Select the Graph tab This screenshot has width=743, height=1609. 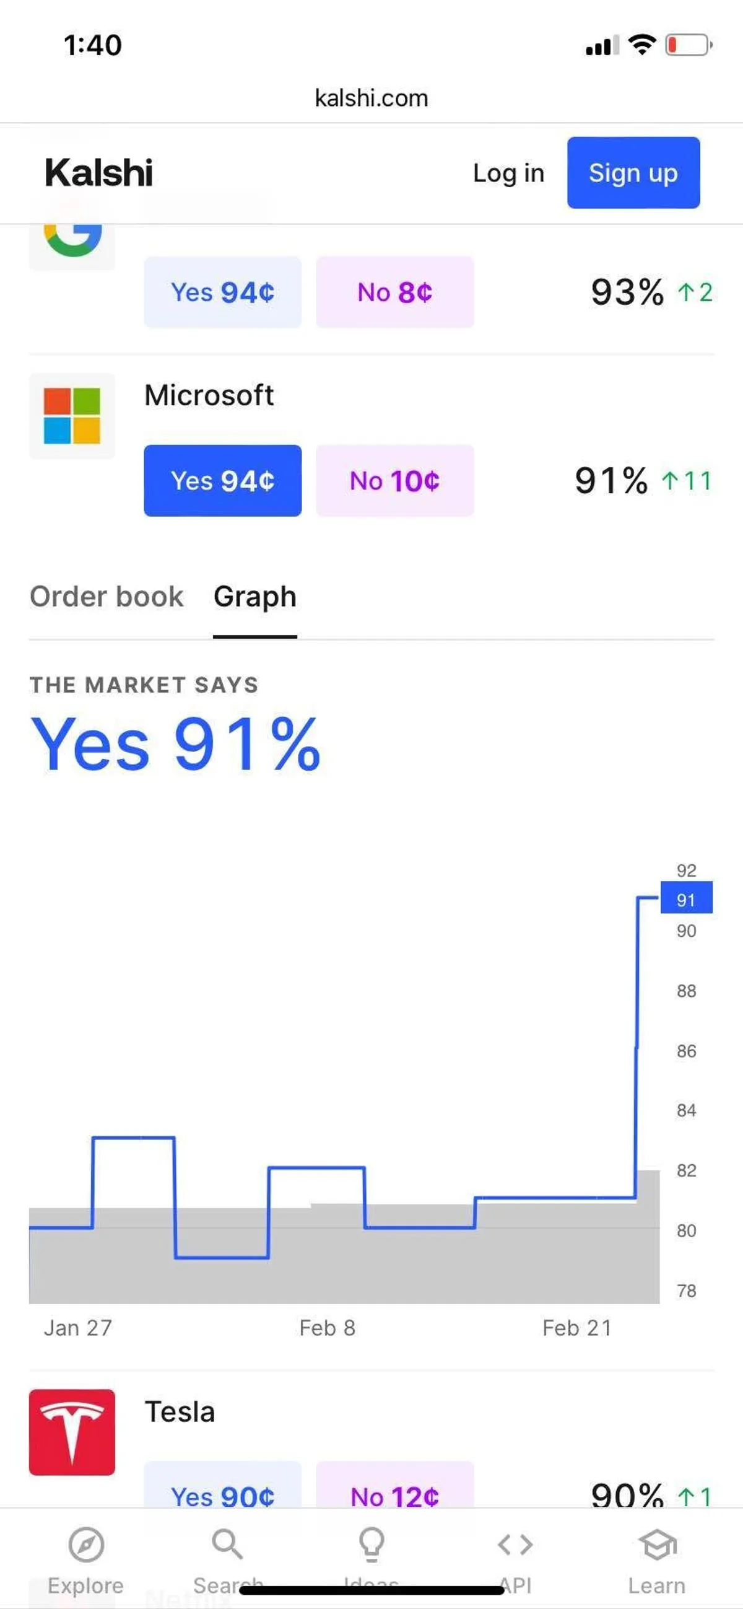point(254,597)
